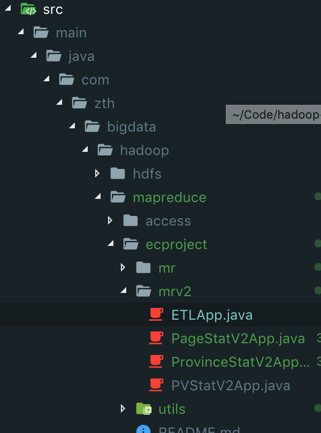Open PVStatV2App.java file
The height and width of the screenshot is (433, 321).
(231, 385)
